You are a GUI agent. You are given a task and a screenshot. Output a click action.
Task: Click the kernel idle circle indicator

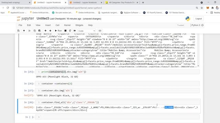tap(202, 25)
